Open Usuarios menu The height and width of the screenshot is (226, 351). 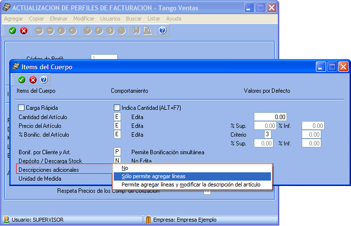110,19
